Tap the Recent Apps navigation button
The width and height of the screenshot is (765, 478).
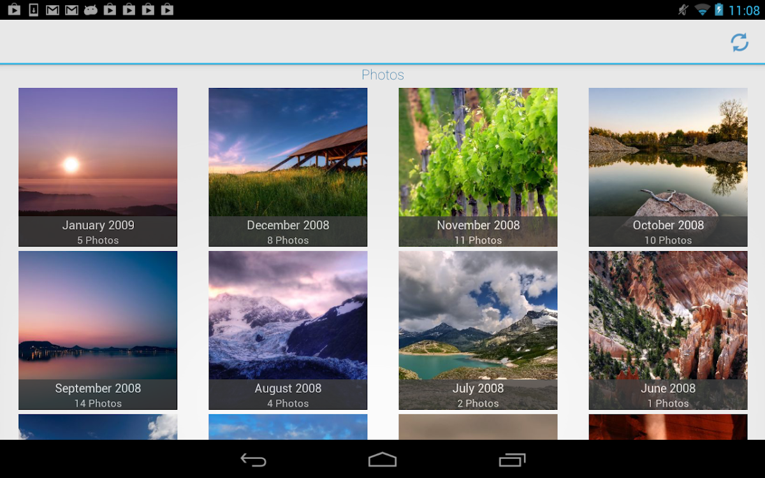pos(512,460)
